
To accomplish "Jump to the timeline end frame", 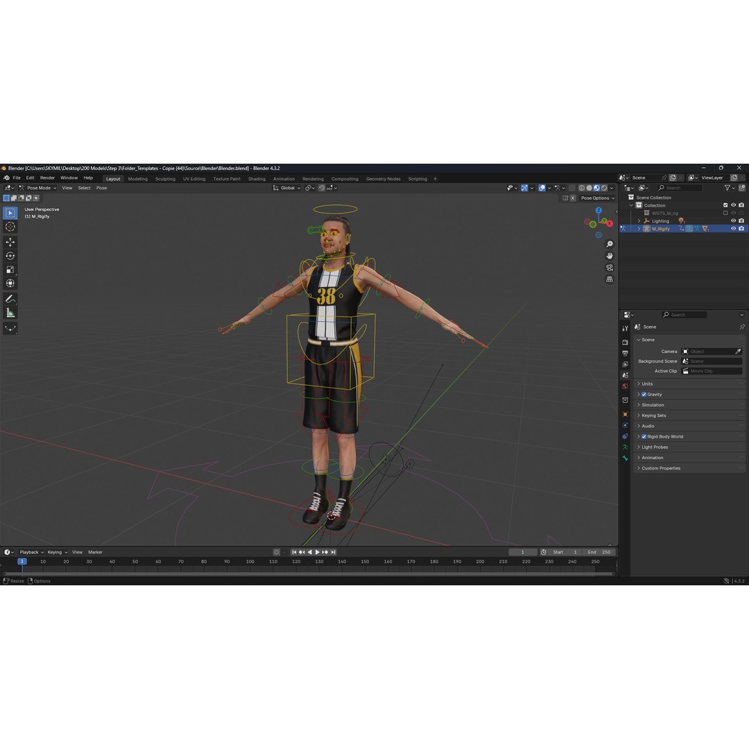I will 334,552.
